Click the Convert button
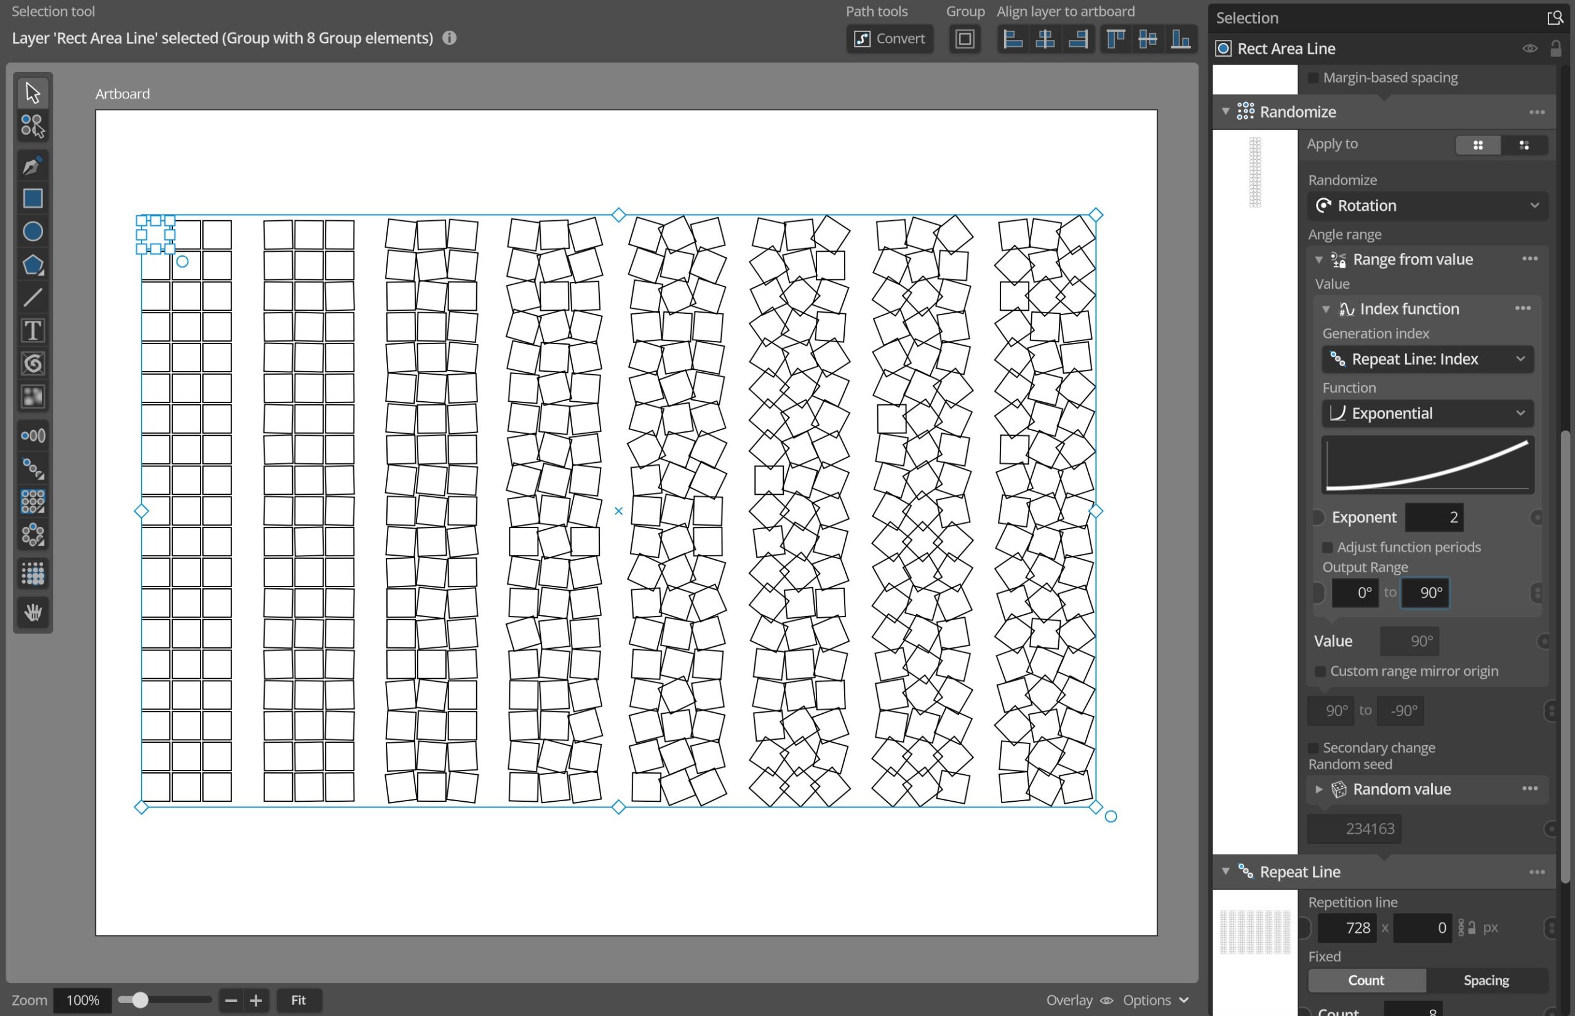The image size is (1575, 1016). (x=889, y=39)
